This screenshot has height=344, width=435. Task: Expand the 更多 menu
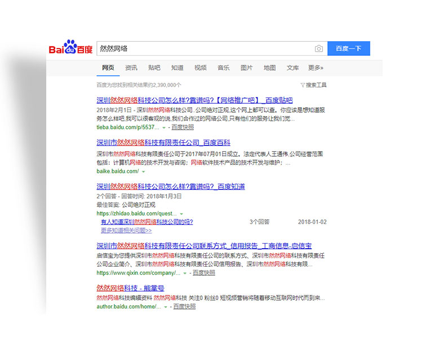click(x=316, y=68)
